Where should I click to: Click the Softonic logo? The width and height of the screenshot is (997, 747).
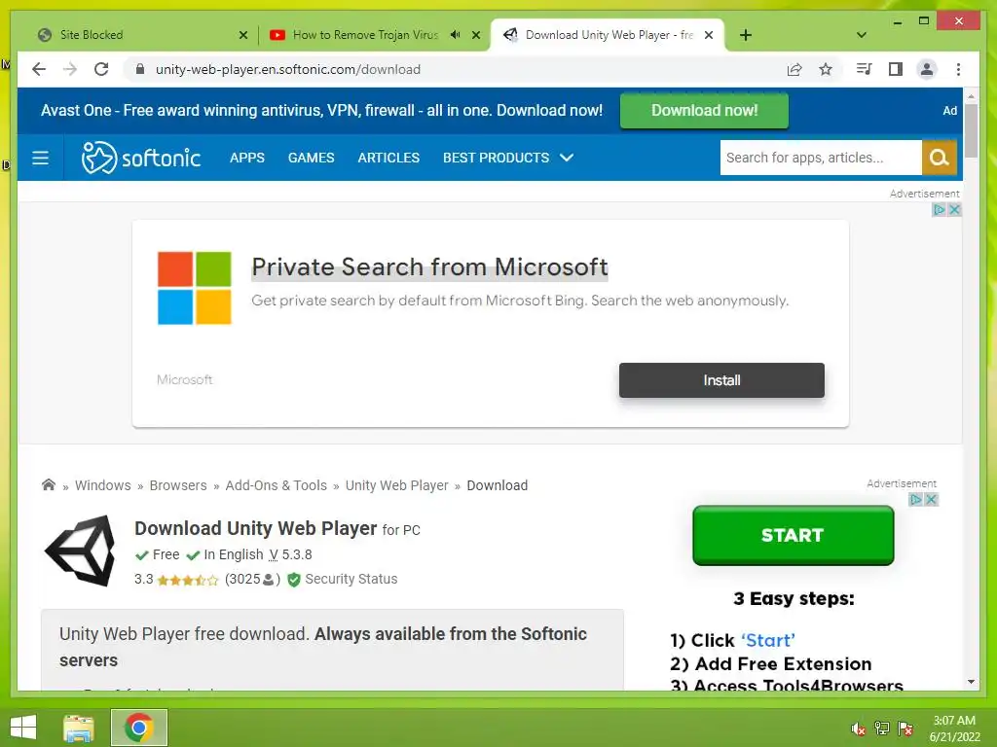[141, 158]
